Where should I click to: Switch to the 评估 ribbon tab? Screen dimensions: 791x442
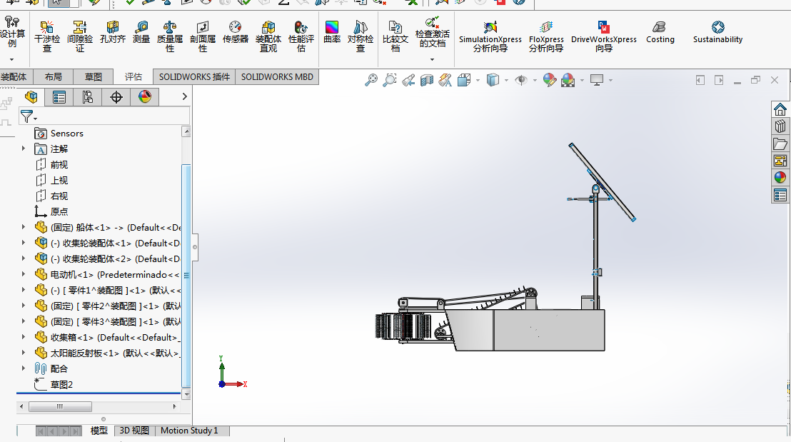tap(133, 76)
